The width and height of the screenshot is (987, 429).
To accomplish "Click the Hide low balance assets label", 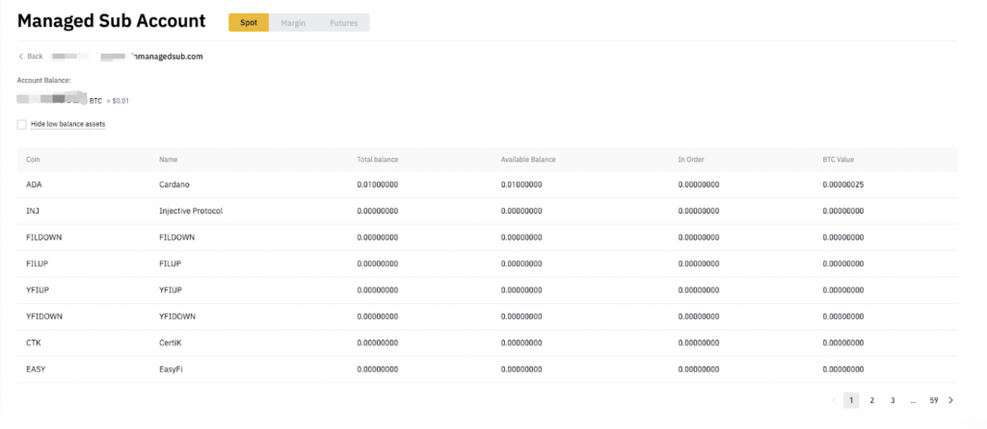I will (68, 124).
